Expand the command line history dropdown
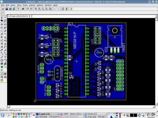This screenshot has width=158, height=118. [x=156, y=16]
